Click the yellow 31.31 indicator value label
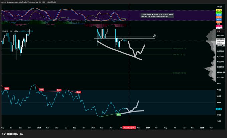 point(219,10)
